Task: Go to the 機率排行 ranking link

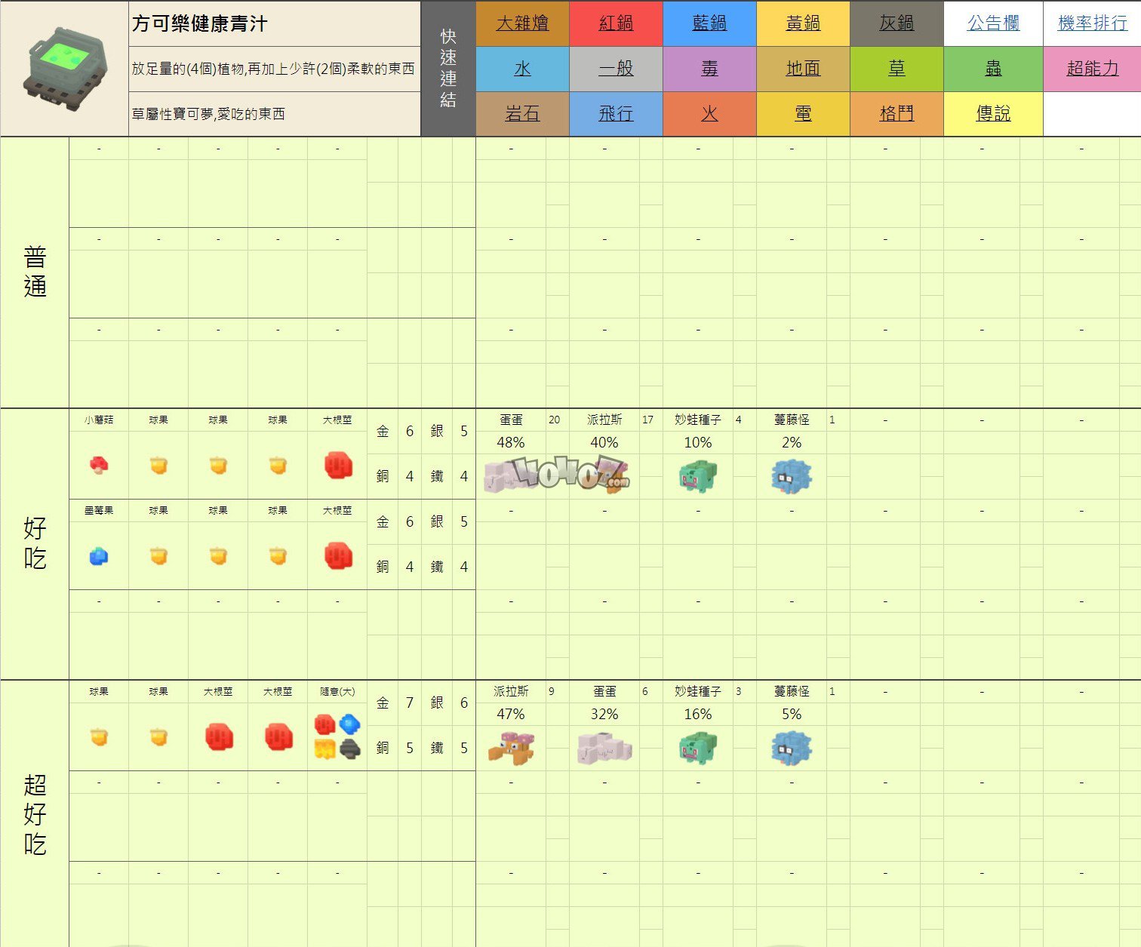Action: pos(1092,23)
